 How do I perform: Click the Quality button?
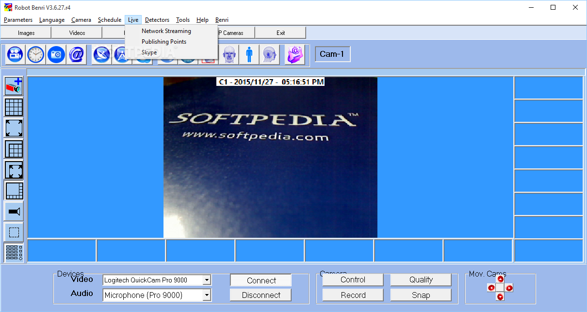(x=421, y=280)
